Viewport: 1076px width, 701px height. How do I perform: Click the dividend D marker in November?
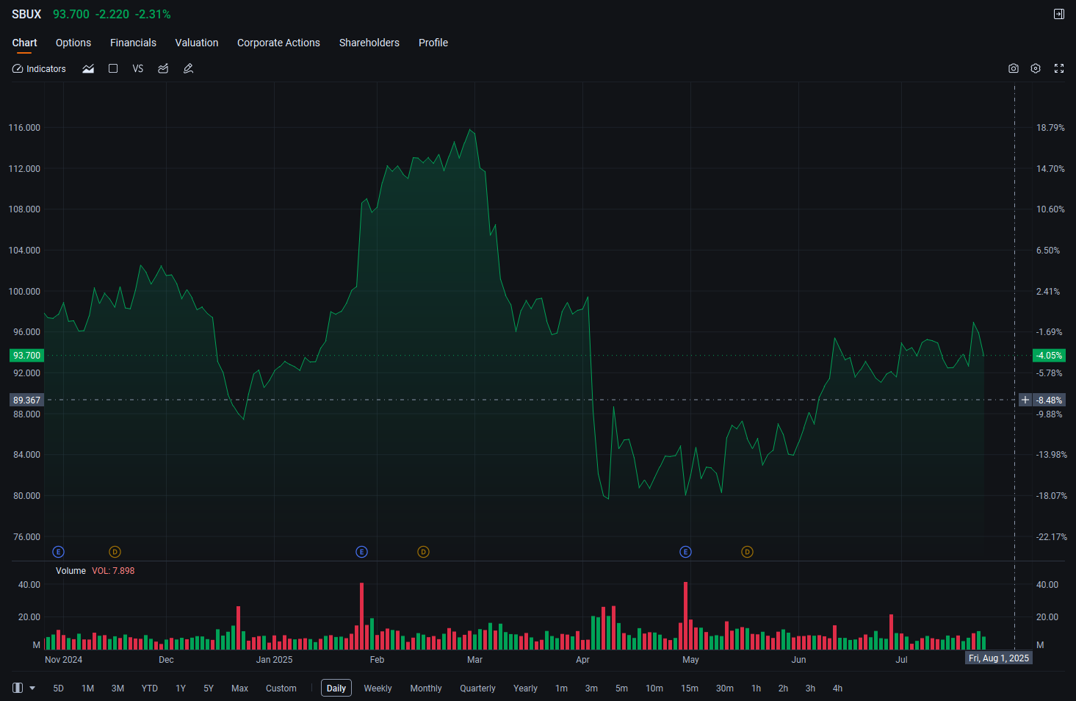click(x=115, y=552)
